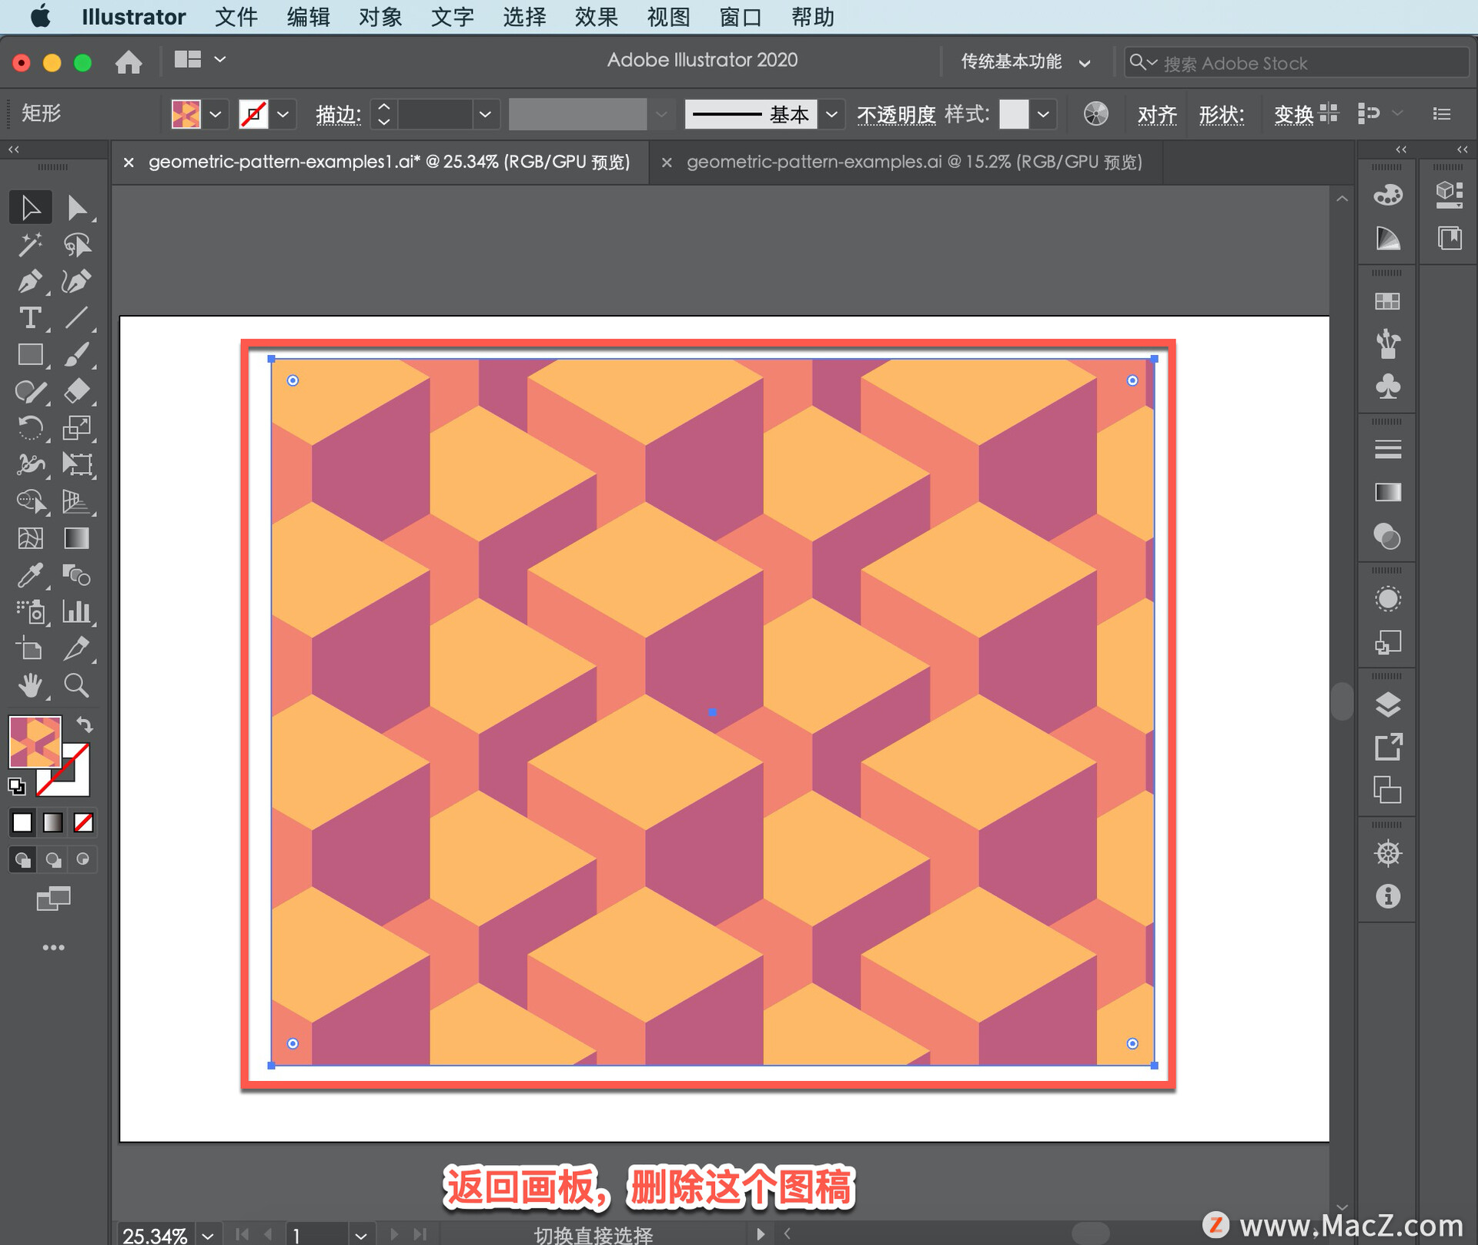Switch to geometric-pattern-examples.ai tab
Screen dimensions: 1478x1245
pos(914,162)
